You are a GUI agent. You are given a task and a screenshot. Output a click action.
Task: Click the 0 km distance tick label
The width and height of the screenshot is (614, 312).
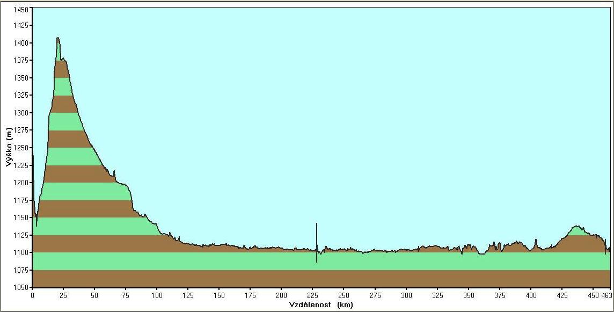coord(33,295)
